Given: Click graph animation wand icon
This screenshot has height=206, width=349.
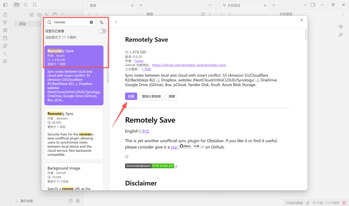Looking at the screenshot, I should 341,34.
